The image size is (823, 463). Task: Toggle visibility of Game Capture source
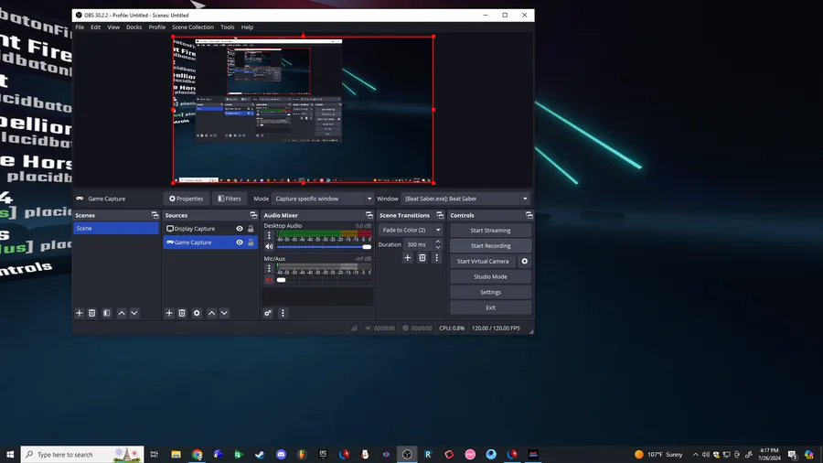pos(240,242)
